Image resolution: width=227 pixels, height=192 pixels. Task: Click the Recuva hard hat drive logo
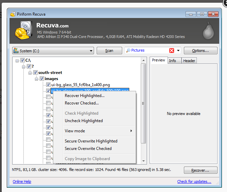[x=23, y=30]
